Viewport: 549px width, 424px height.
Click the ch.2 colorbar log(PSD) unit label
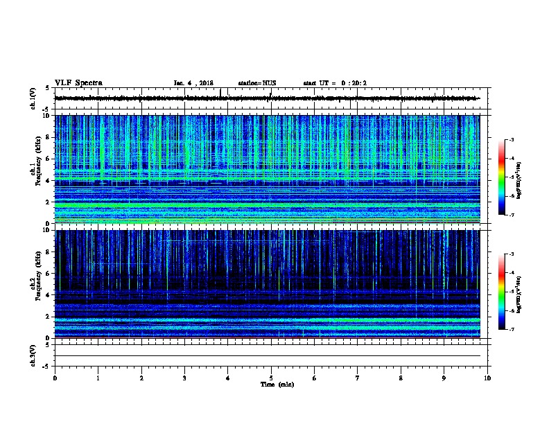(518, 294)
